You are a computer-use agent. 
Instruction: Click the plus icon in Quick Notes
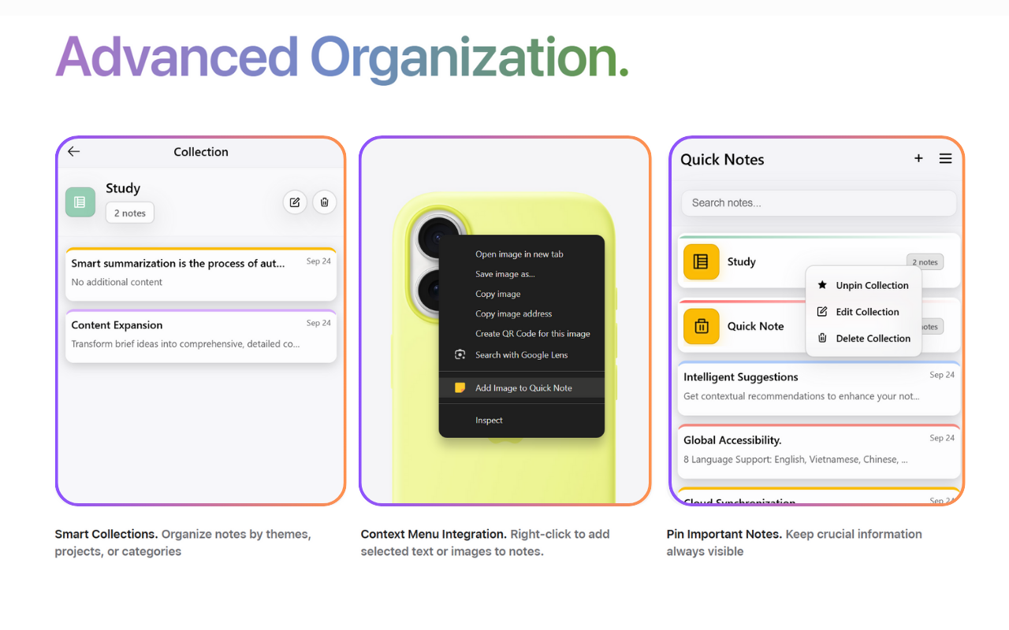[918, 159]
